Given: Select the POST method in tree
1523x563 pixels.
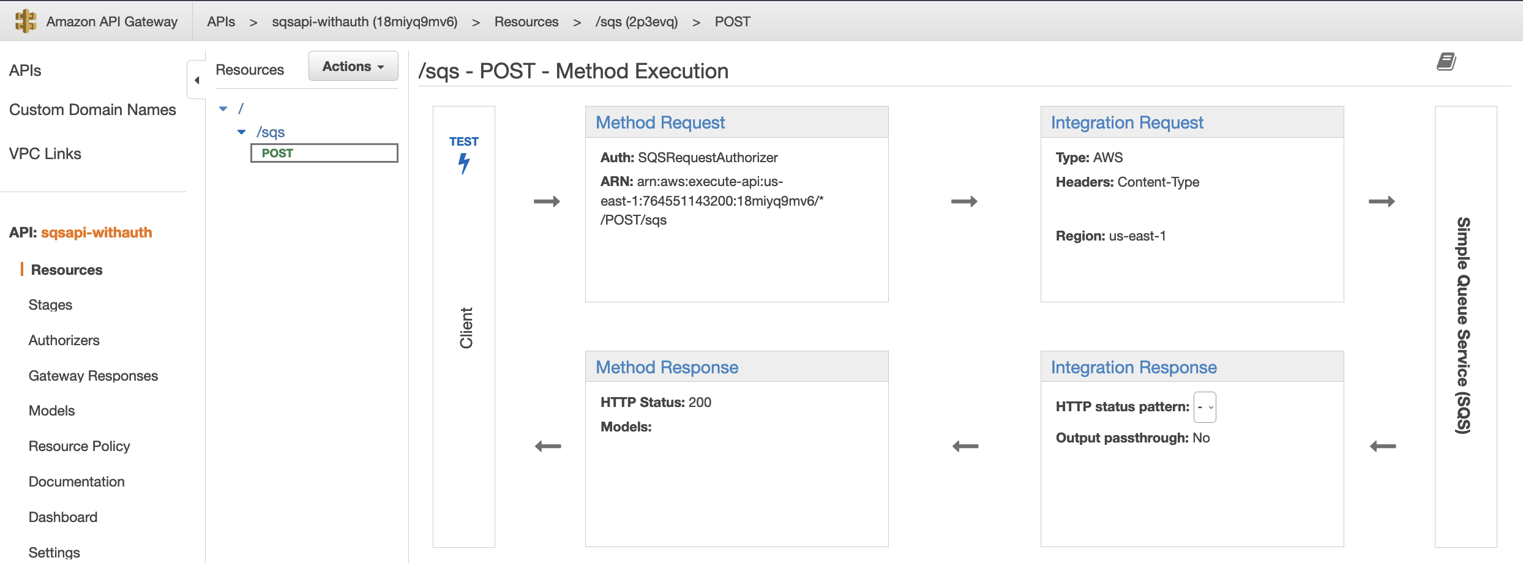Looking at the screenshot, I should click(x=324, y=153).
